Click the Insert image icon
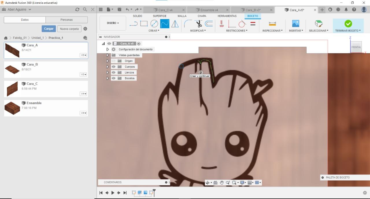 (295, 24)
